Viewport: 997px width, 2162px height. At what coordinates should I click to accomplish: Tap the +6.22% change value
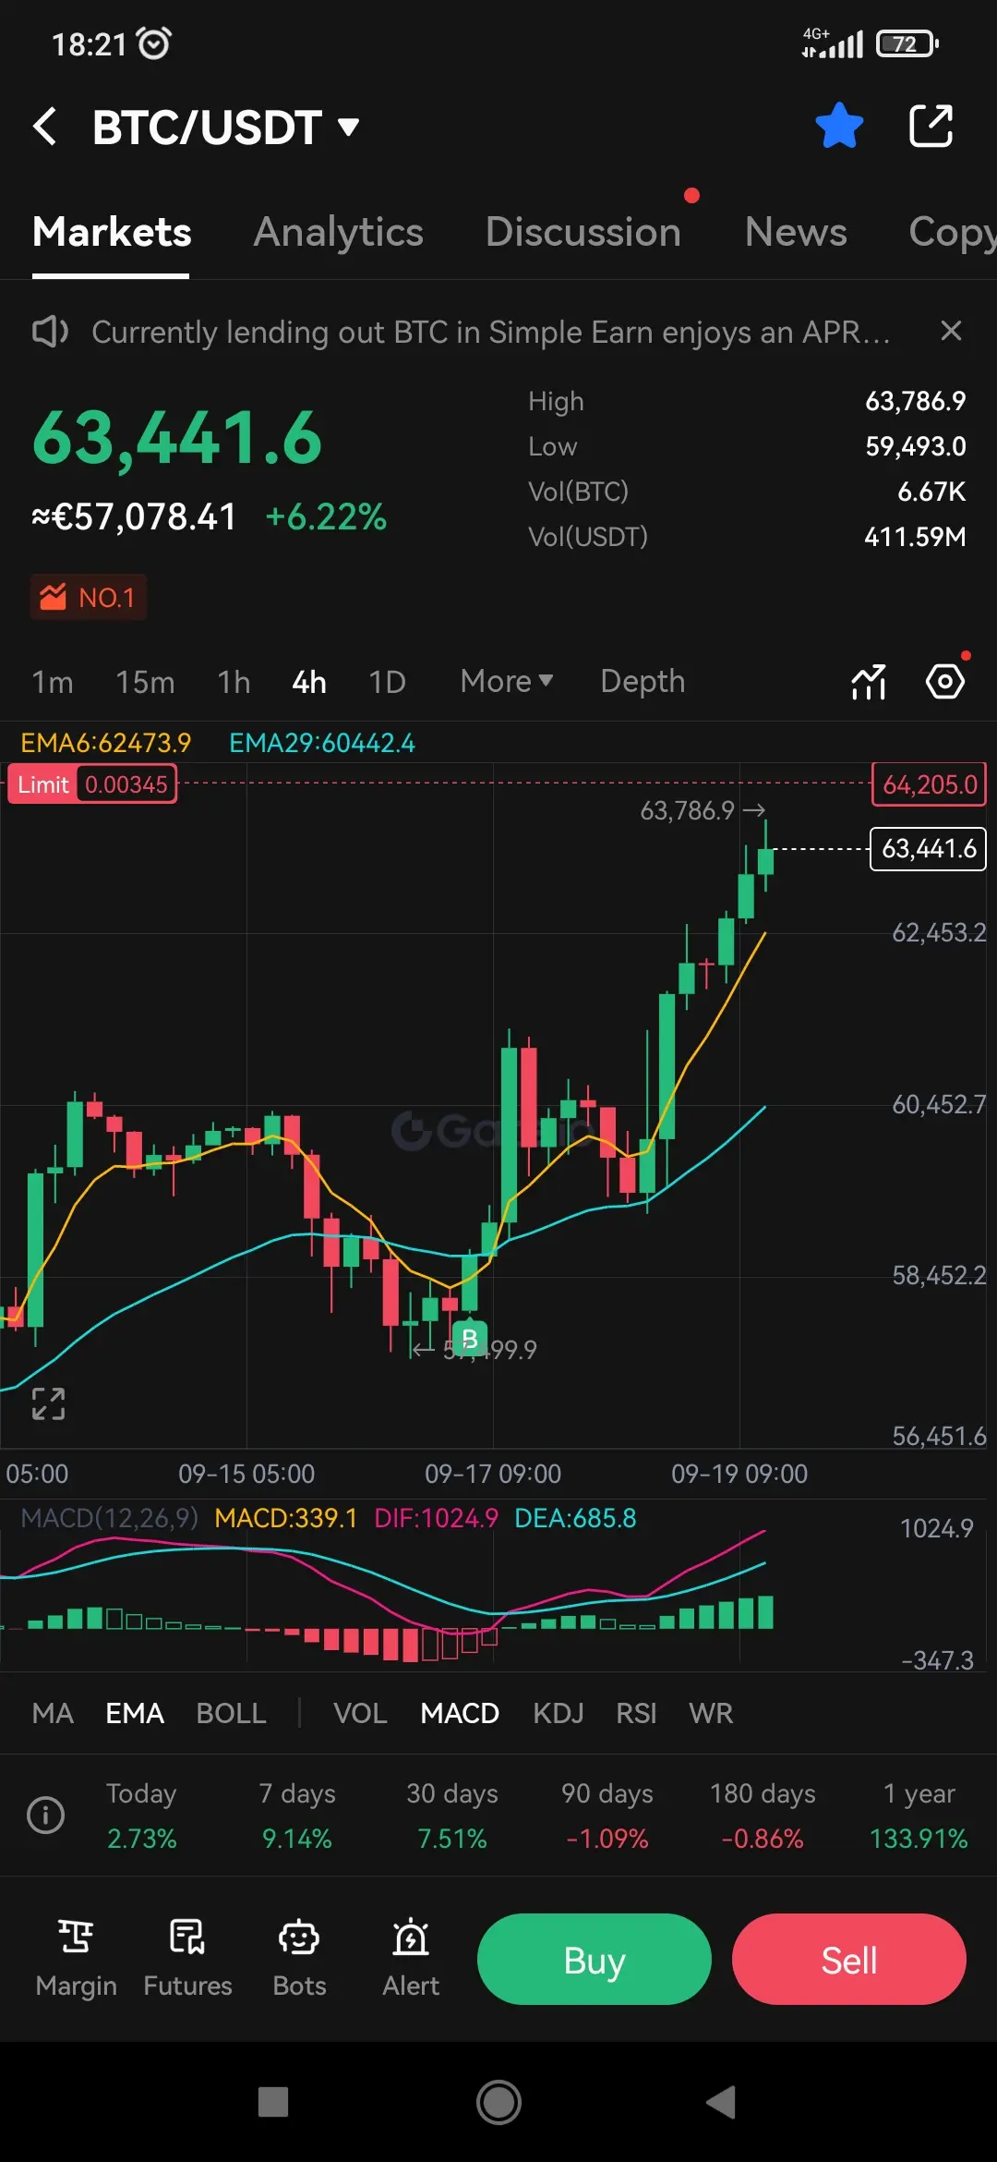coord(326,516)
